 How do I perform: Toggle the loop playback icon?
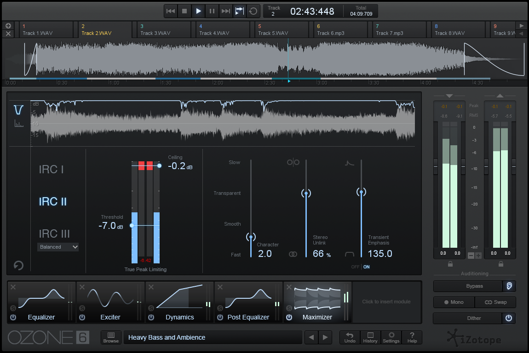coord(253,11)
